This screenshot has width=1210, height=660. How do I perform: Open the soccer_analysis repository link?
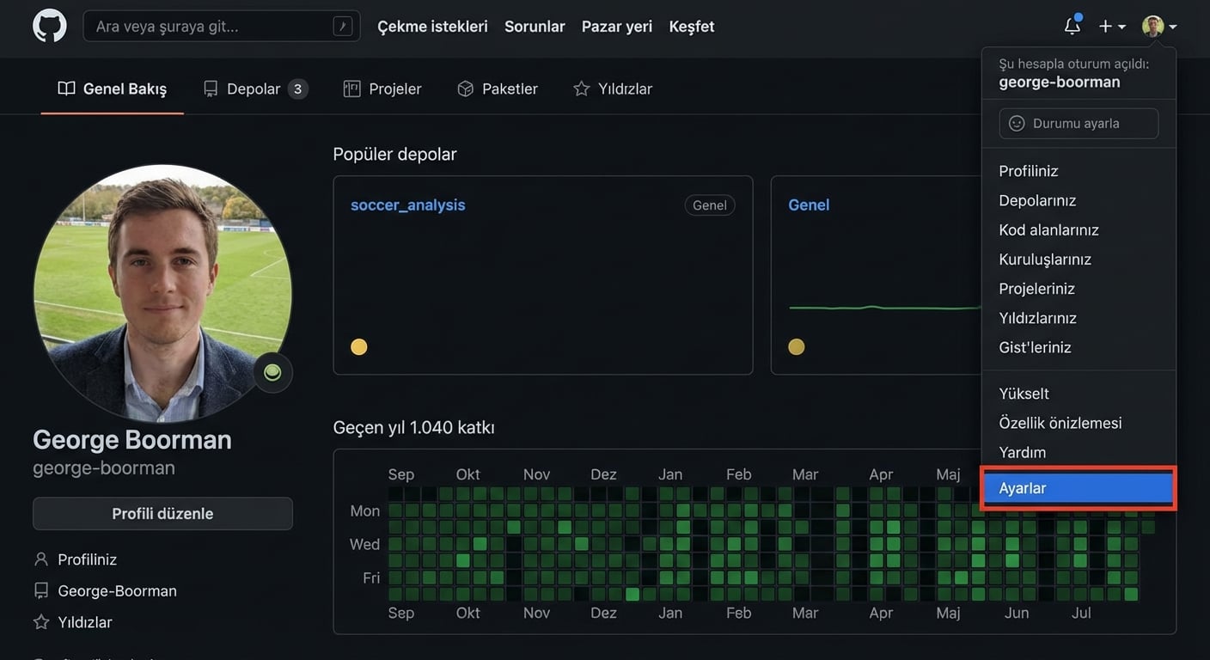coord(407,205)
